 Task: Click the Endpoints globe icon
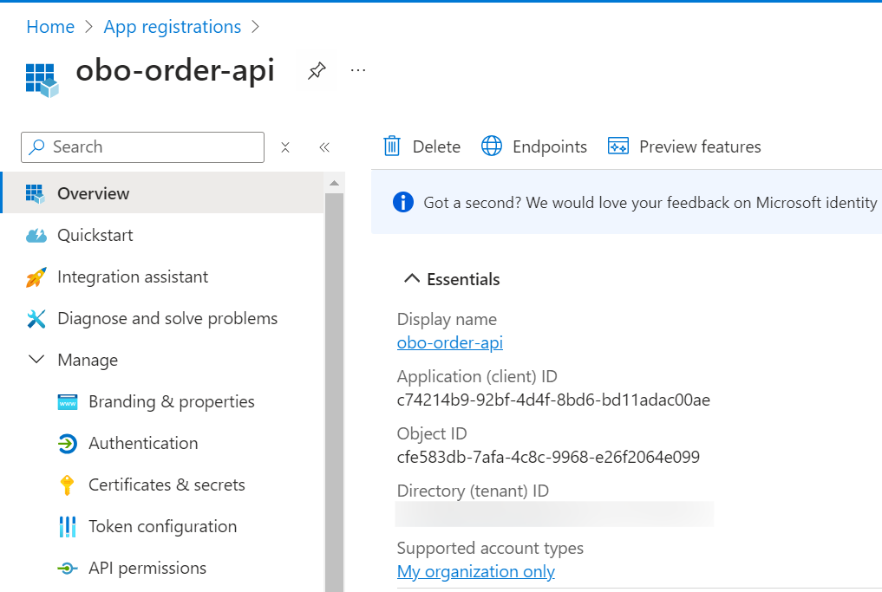coord(492,146)
